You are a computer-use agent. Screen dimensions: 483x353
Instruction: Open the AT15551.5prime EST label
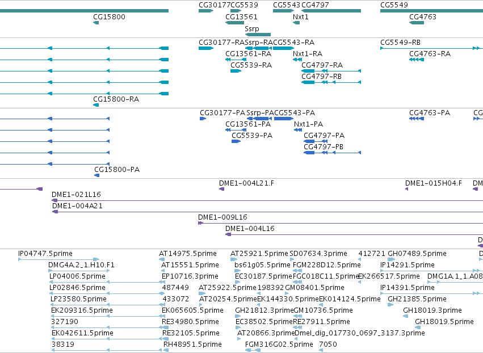(190, 265)
